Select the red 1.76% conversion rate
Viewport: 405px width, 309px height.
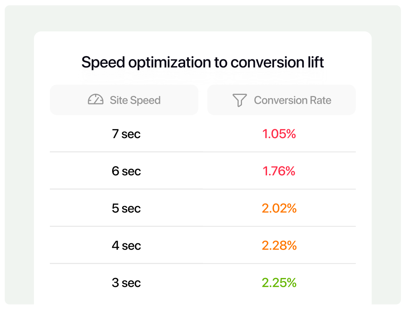pyautogui.click(x=279, y=171)
